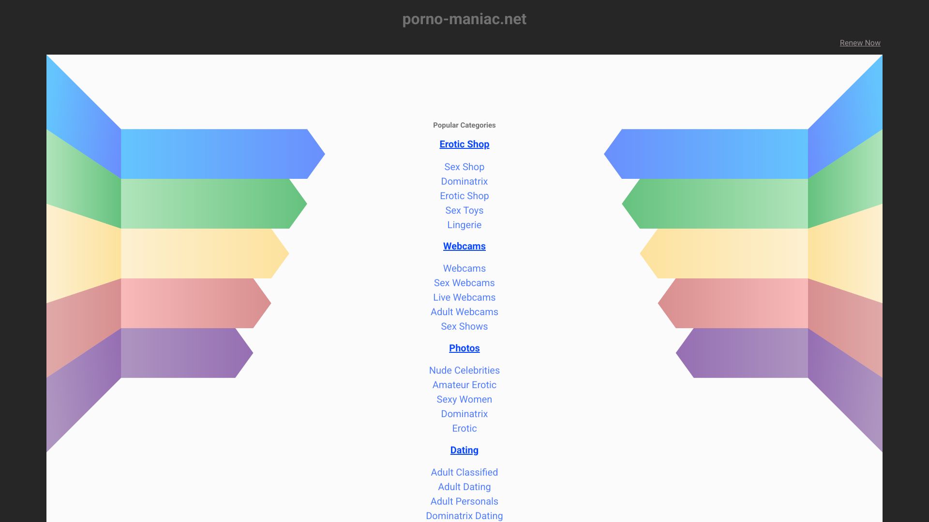Open the bold Erotic Shop category heading
Viewport: 929px width, 522px height.
pyautogui.click(x=464, y=144)
